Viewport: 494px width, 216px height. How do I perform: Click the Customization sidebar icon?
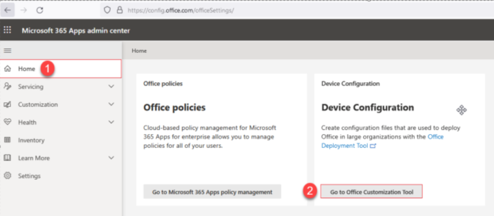[x=8, y=104]
